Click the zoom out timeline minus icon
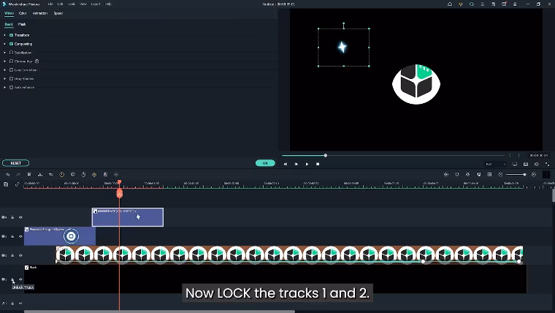 pyautogui.click(x=500, y=174)
